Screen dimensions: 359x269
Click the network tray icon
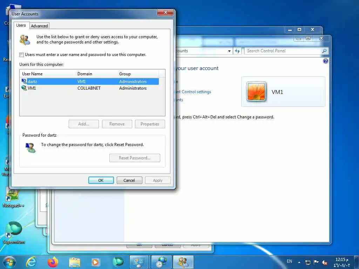[x=308, y=262]
